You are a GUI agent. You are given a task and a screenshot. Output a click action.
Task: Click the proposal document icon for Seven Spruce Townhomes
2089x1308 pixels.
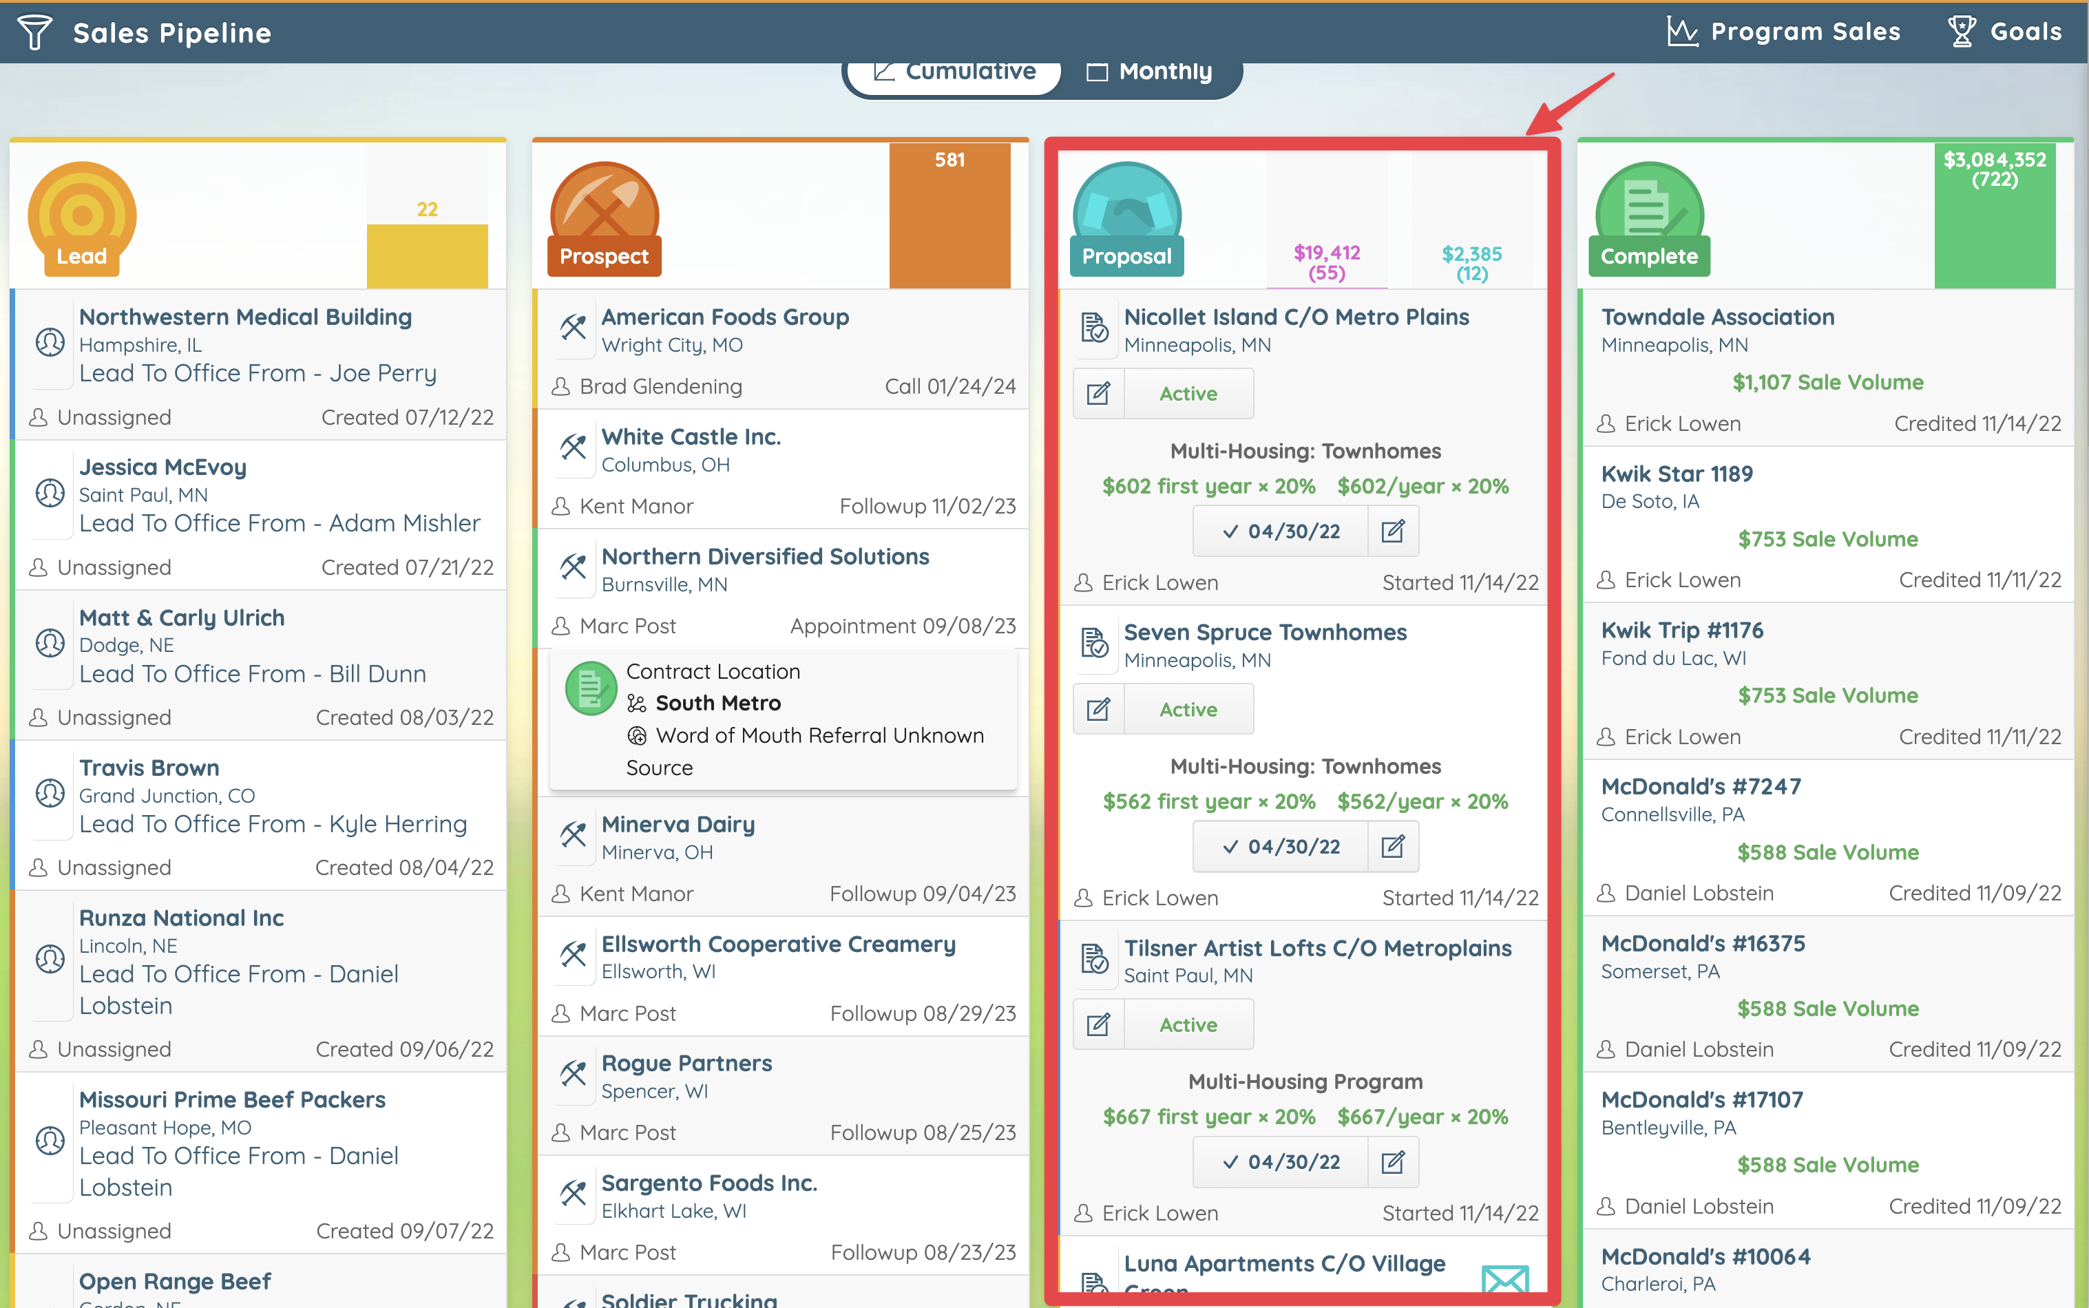pos(1095,643)
